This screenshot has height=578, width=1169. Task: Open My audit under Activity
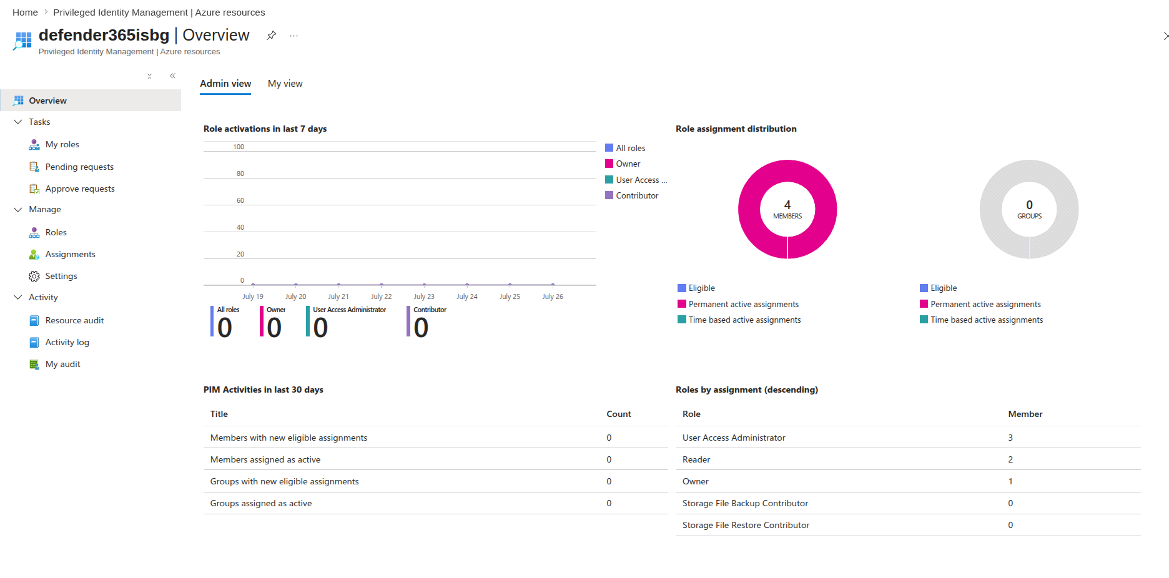[x=63, y=364]
